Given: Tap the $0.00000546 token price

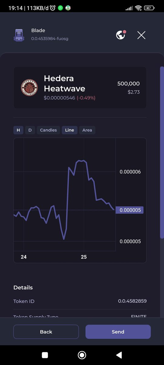Looking at the screenshot, I should pyautogui.click(x=59, y=98).
